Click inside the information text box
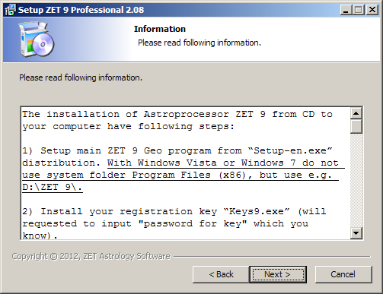383x294 pixels. pos(185,173)
